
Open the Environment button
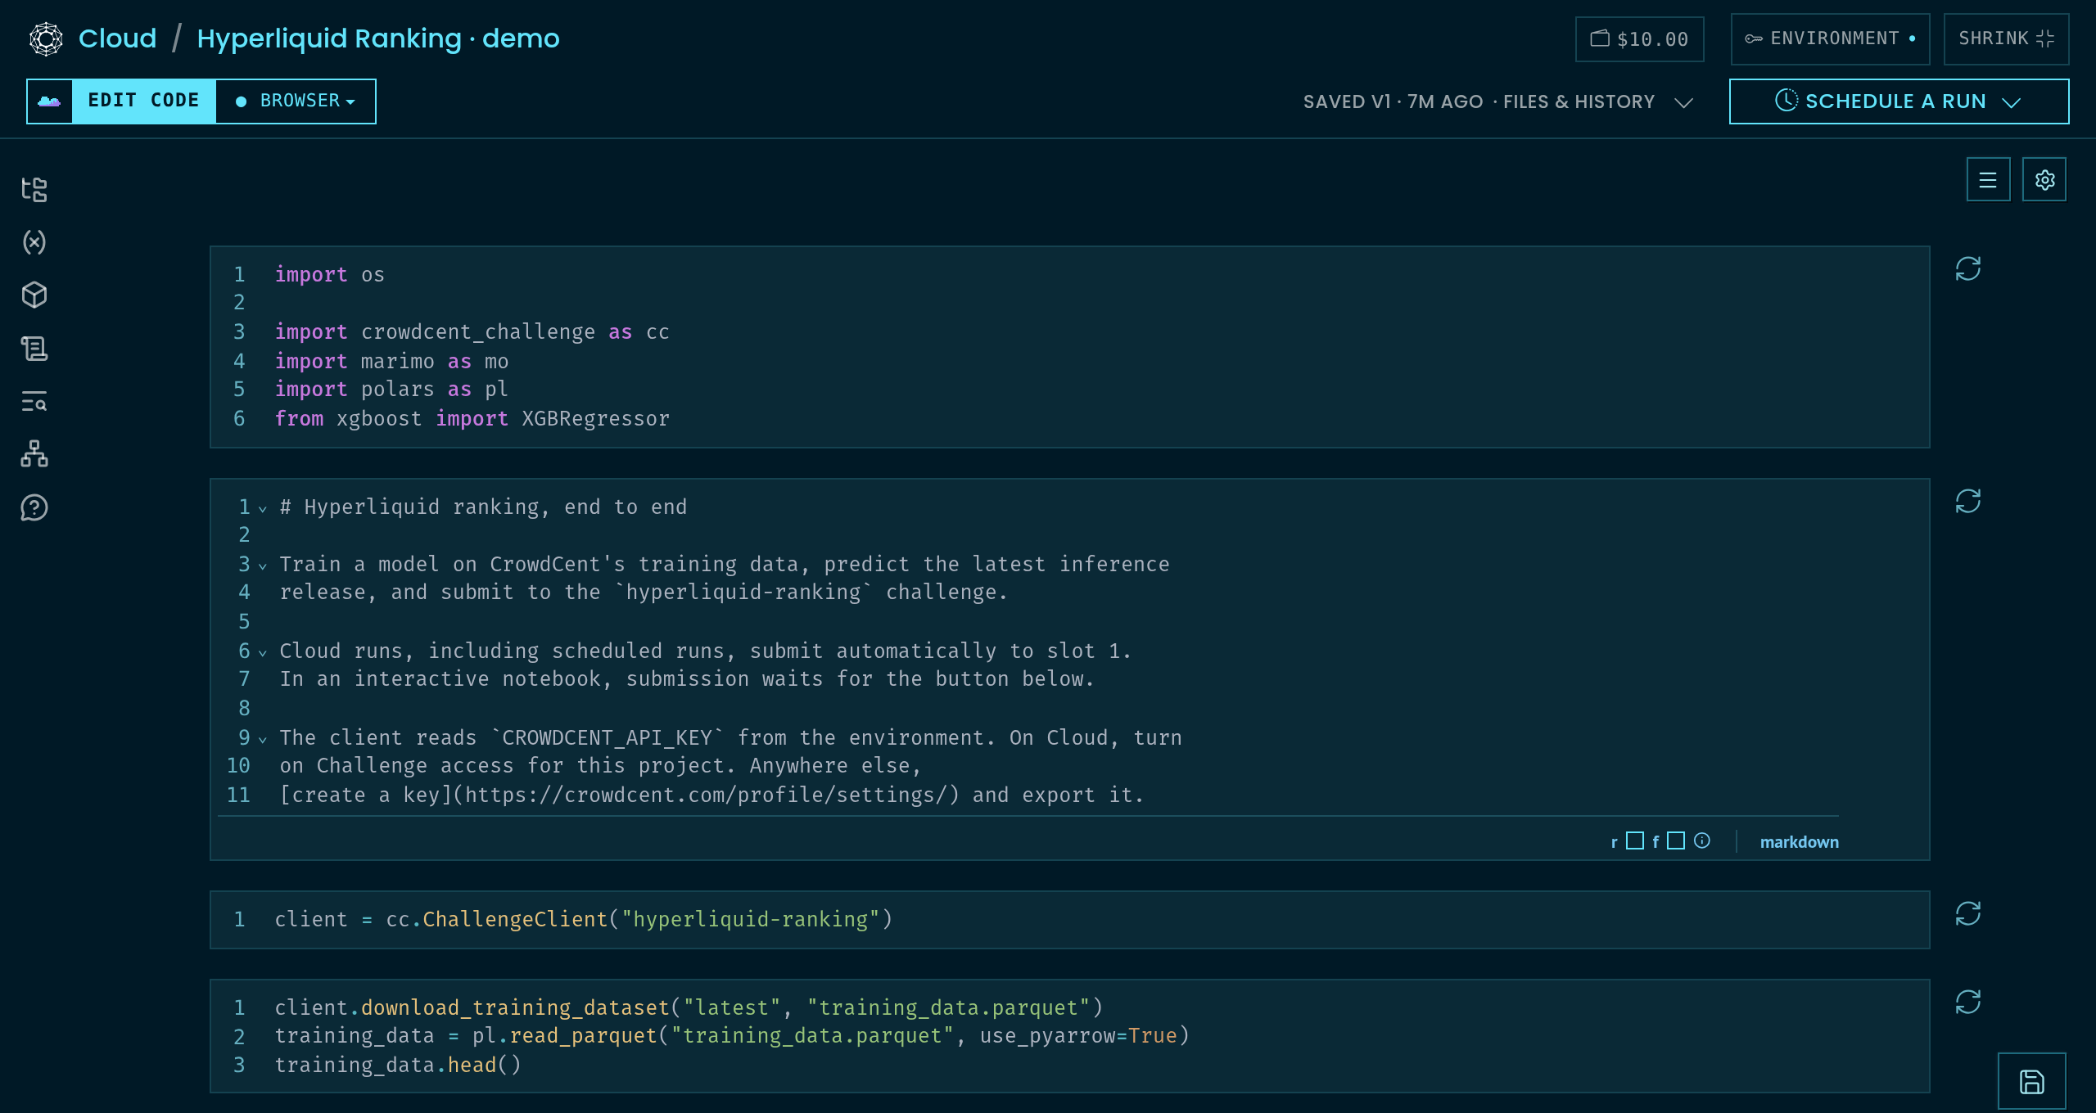click(1830, 39)
